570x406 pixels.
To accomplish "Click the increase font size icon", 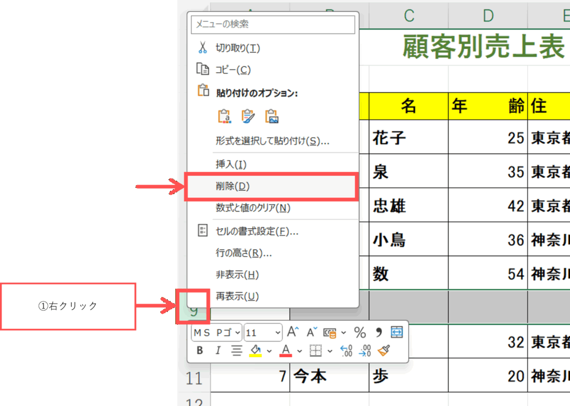I will click(x=293, y=333).
